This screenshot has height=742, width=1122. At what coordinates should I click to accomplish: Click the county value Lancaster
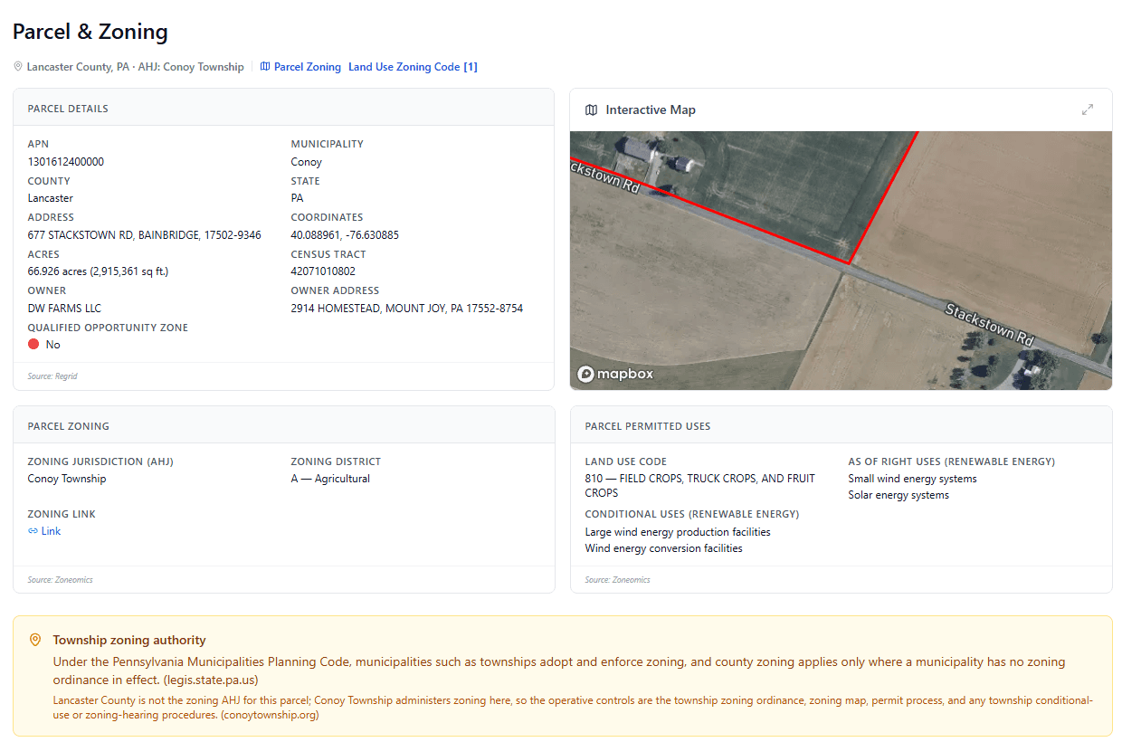point(51,198)
